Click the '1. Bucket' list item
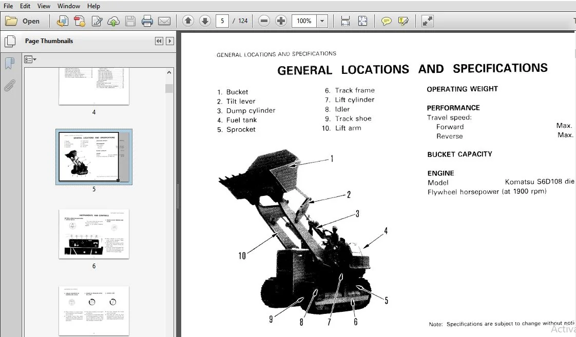576x337 pixels. tap(233, 92)
